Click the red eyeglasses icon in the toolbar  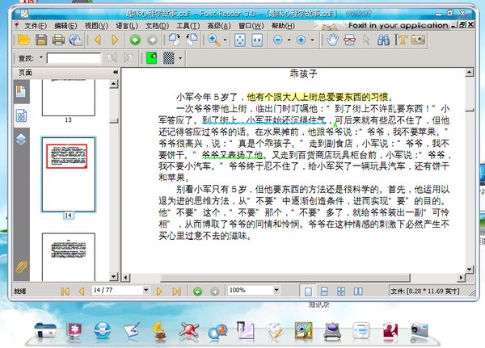(349, 40)
